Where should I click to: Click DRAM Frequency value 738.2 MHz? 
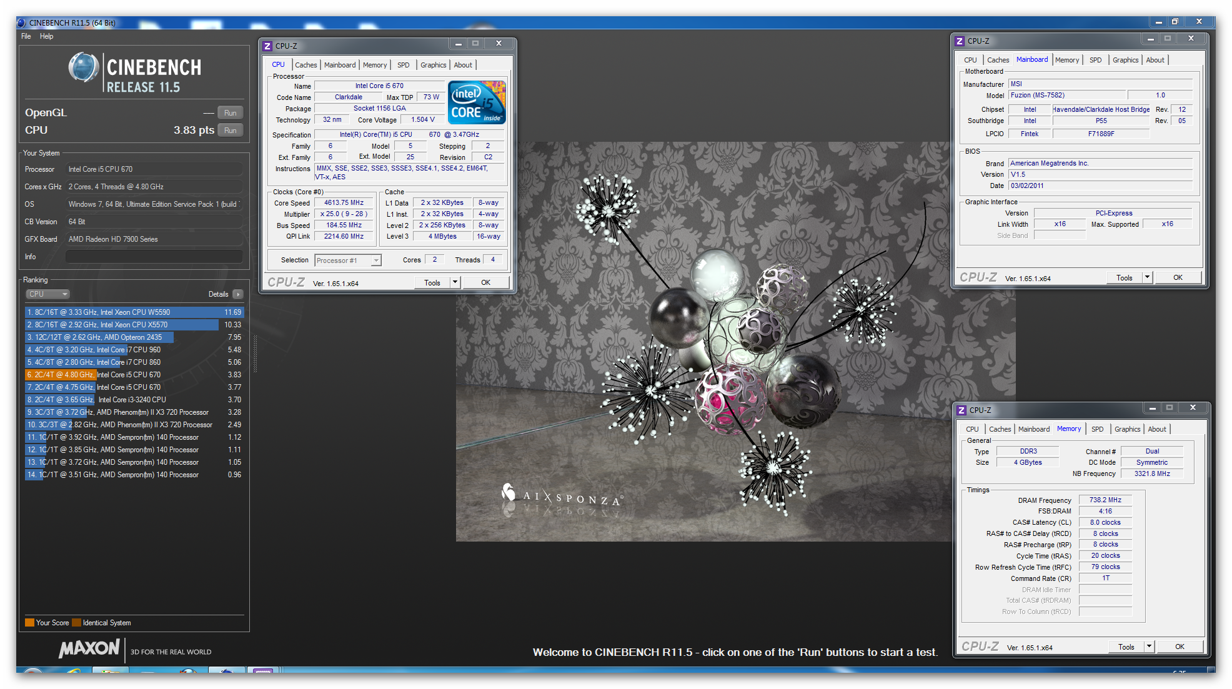[1105, 500]
